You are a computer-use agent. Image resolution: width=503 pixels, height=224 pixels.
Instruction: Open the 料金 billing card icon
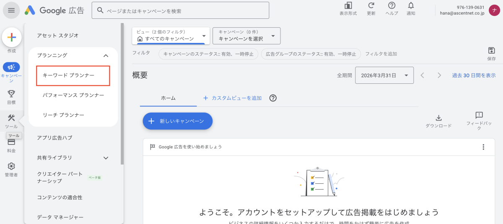click(x=11, y=142)
